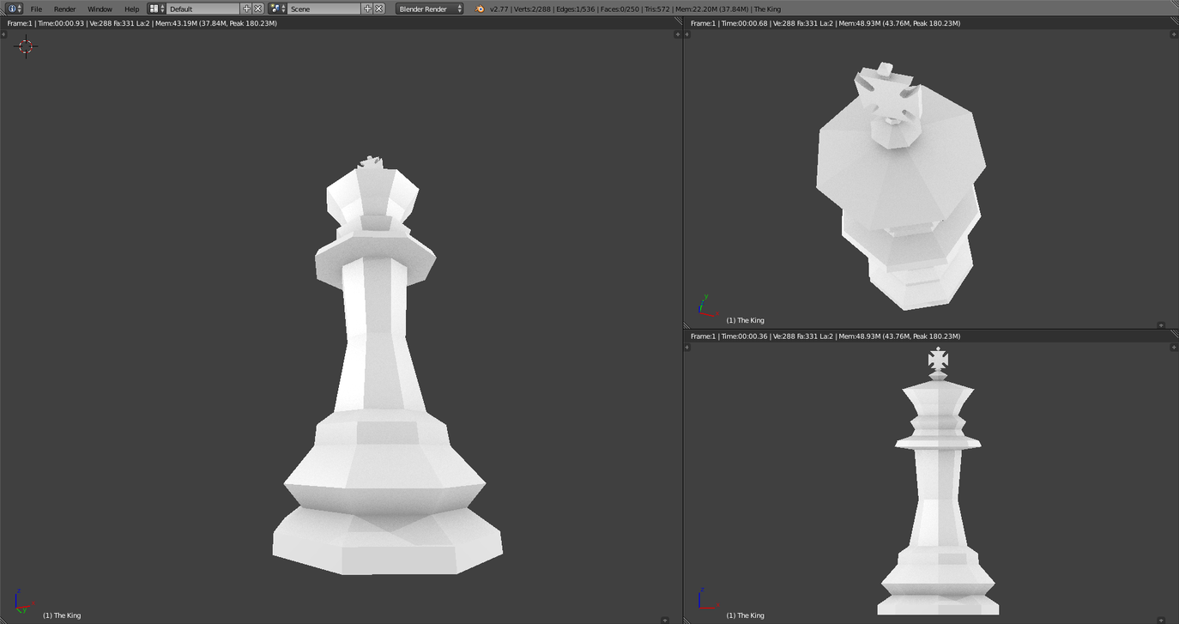The image size is (1179, 624).
Task: Add a new screen layout with plus
Action: tap(247, 9)
